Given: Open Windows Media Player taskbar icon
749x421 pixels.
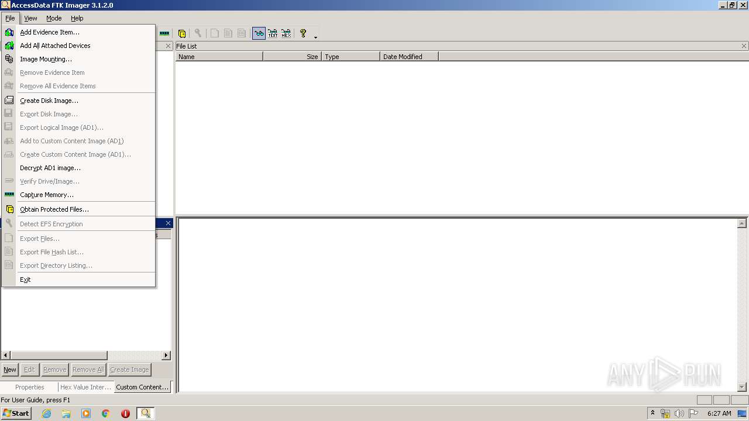Looking at the screenshot, I should point(86,413).
